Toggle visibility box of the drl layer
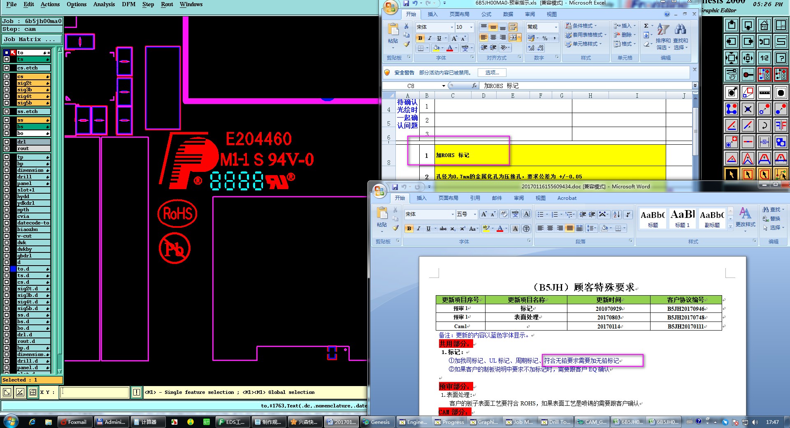This screenshot has width=790, height=428. (7, 142)
